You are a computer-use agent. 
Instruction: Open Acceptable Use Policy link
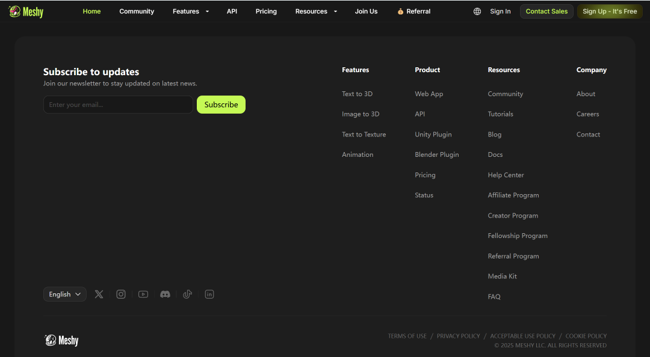[523, 337]
